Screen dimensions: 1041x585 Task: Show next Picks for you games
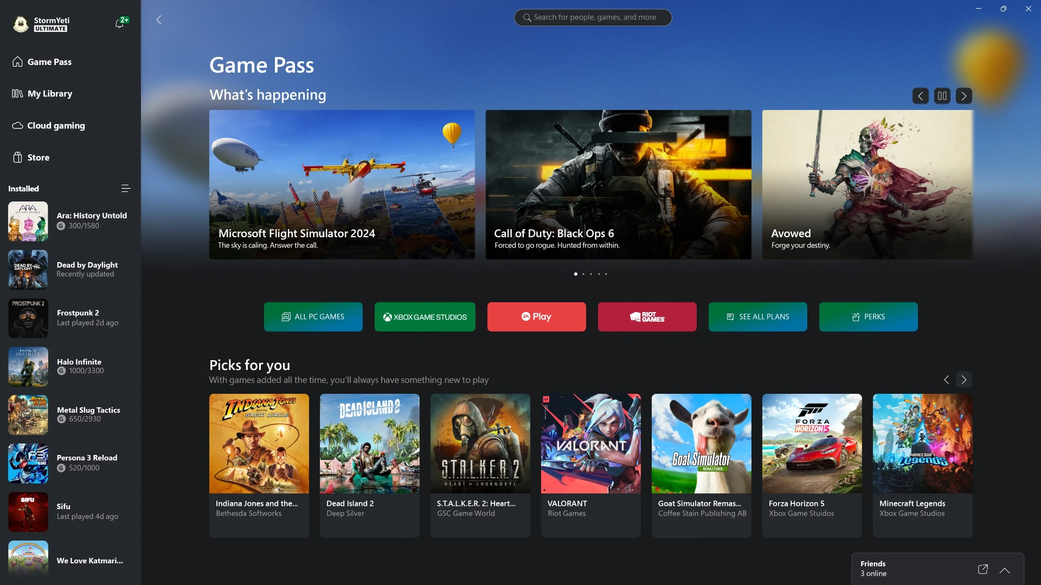tap(963, 380)
